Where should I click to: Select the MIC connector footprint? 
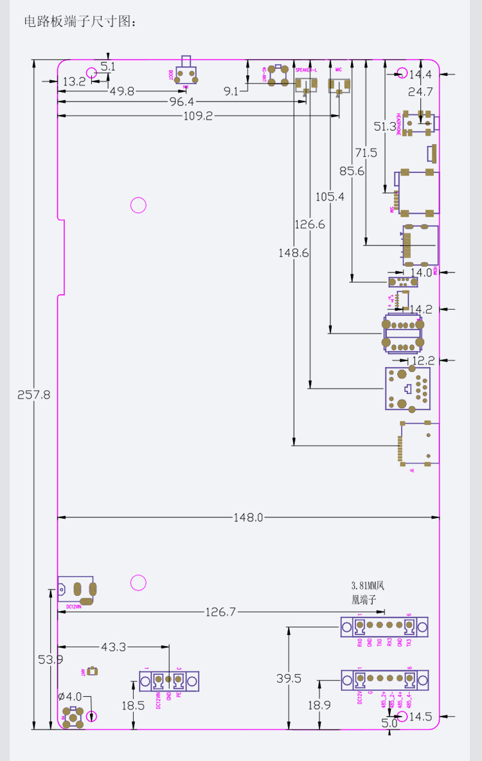tap(339, 84)
